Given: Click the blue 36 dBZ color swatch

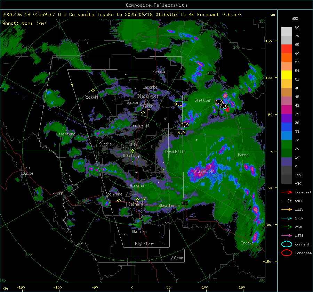Looking at the screenshot, I should (287, 127).
